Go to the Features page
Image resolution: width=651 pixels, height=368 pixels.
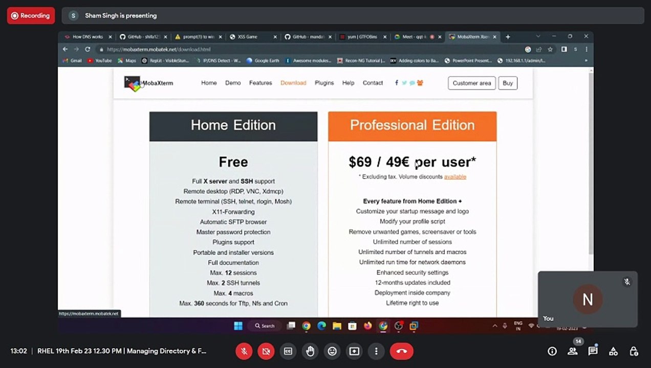coord(261,83)
